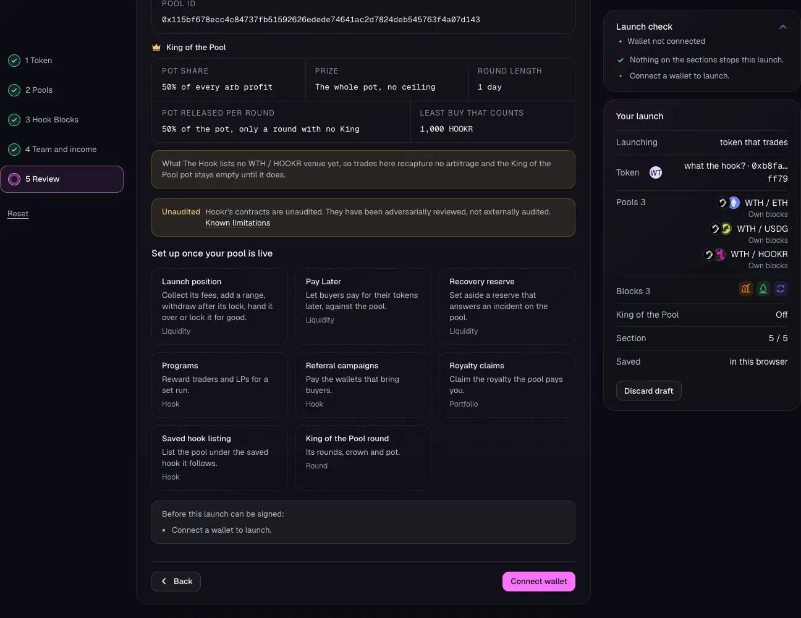
Task: Go back with the Back button
Action: click(x=176, y=582)
